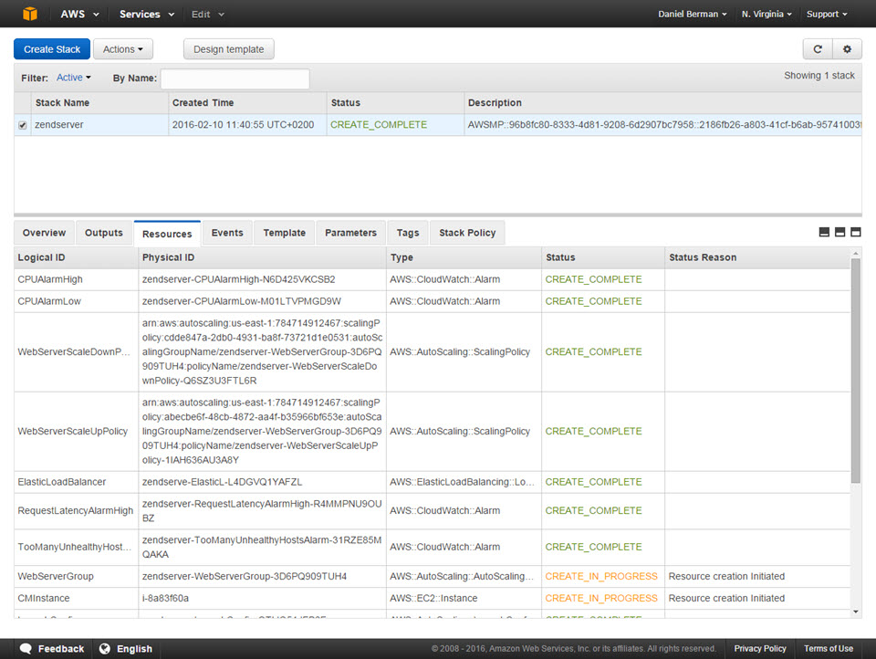Click the WebServerGroup logical ID
Image resolution: width=876 pixels, height=659 pixels.
(x=56, y=576)
